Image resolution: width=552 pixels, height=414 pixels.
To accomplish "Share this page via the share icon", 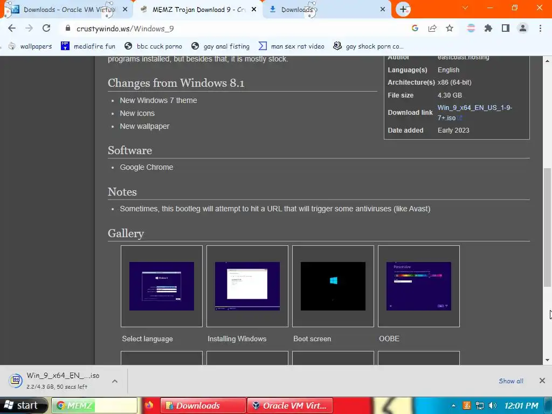I will [432, 29].
